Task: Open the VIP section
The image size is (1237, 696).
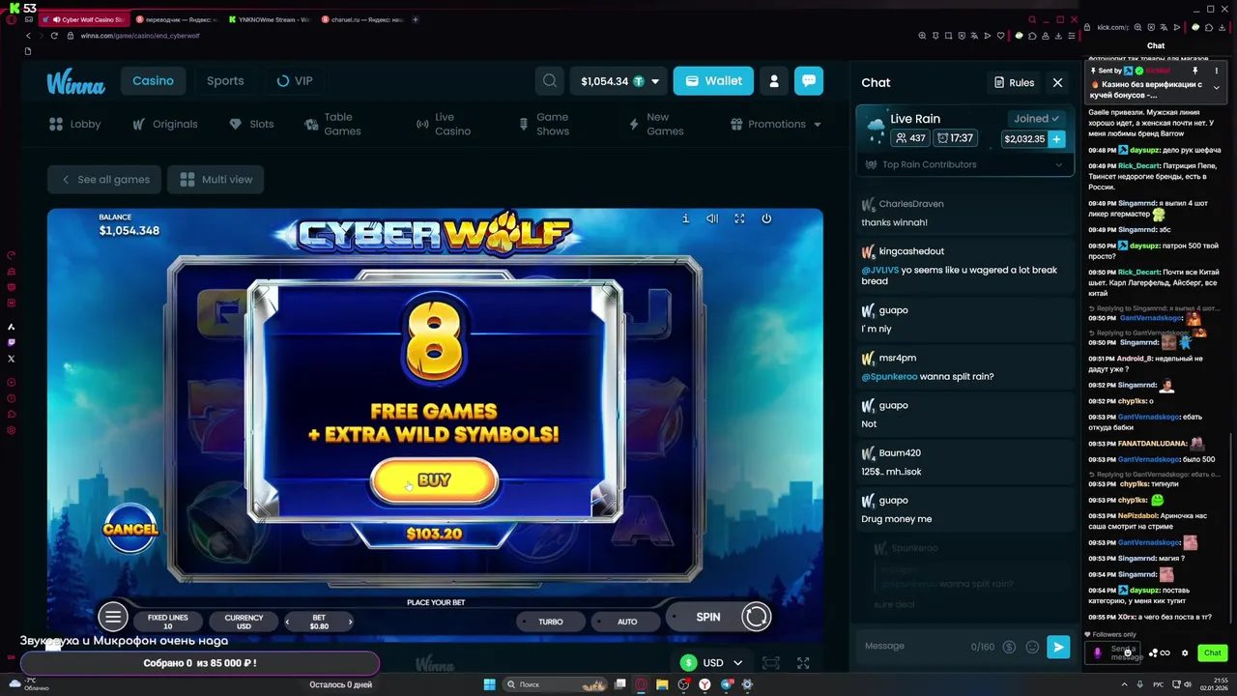Action: point(295,81)
